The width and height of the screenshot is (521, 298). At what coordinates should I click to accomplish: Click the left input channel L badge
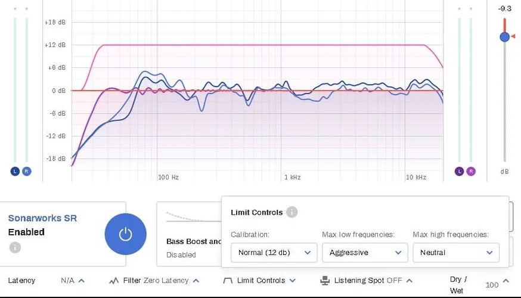[x=15, y=172]
